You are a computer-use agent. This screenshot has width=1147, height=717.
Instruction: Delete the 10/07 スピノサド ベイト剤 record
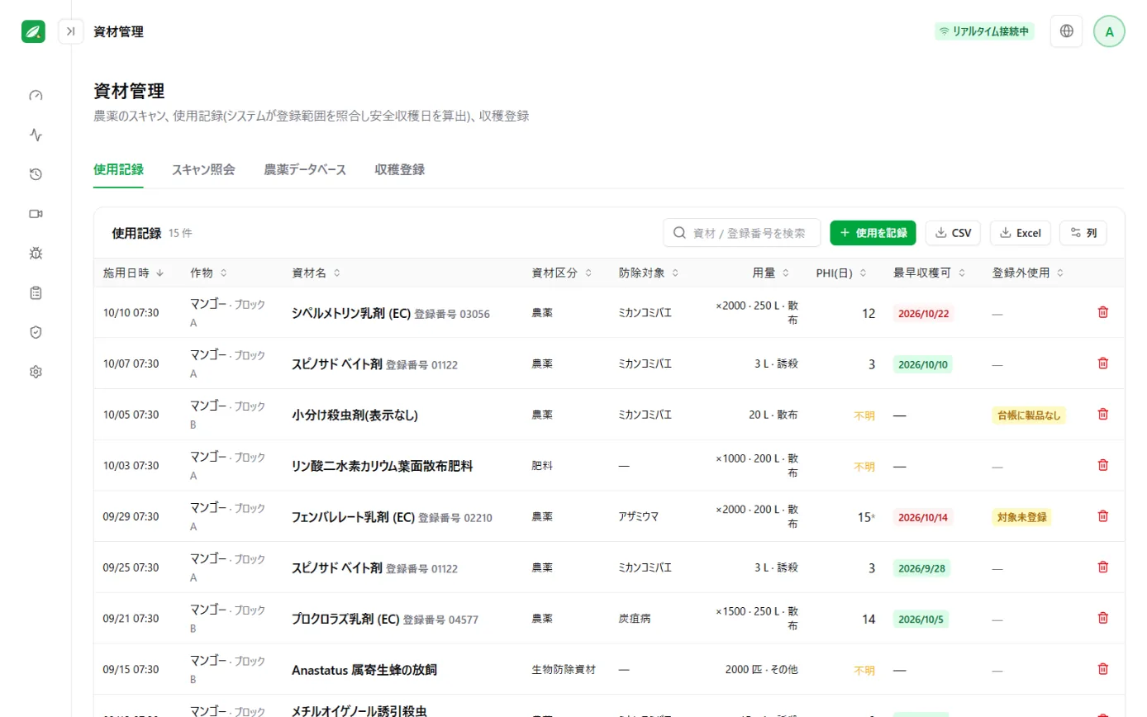coord(1102,363)
